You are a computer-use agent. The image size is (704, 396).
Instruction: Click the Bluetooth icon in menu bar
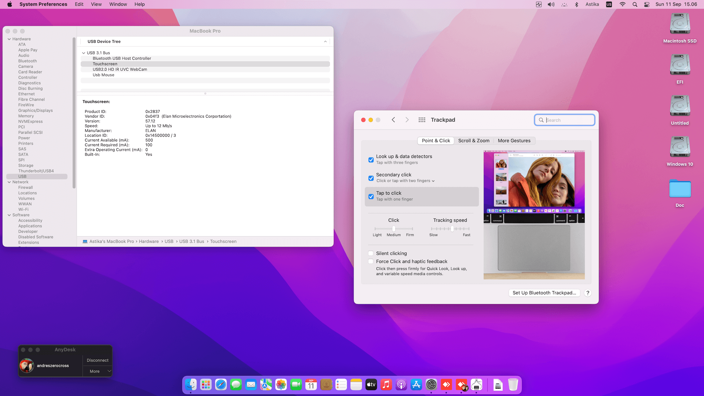coord(576,4)
